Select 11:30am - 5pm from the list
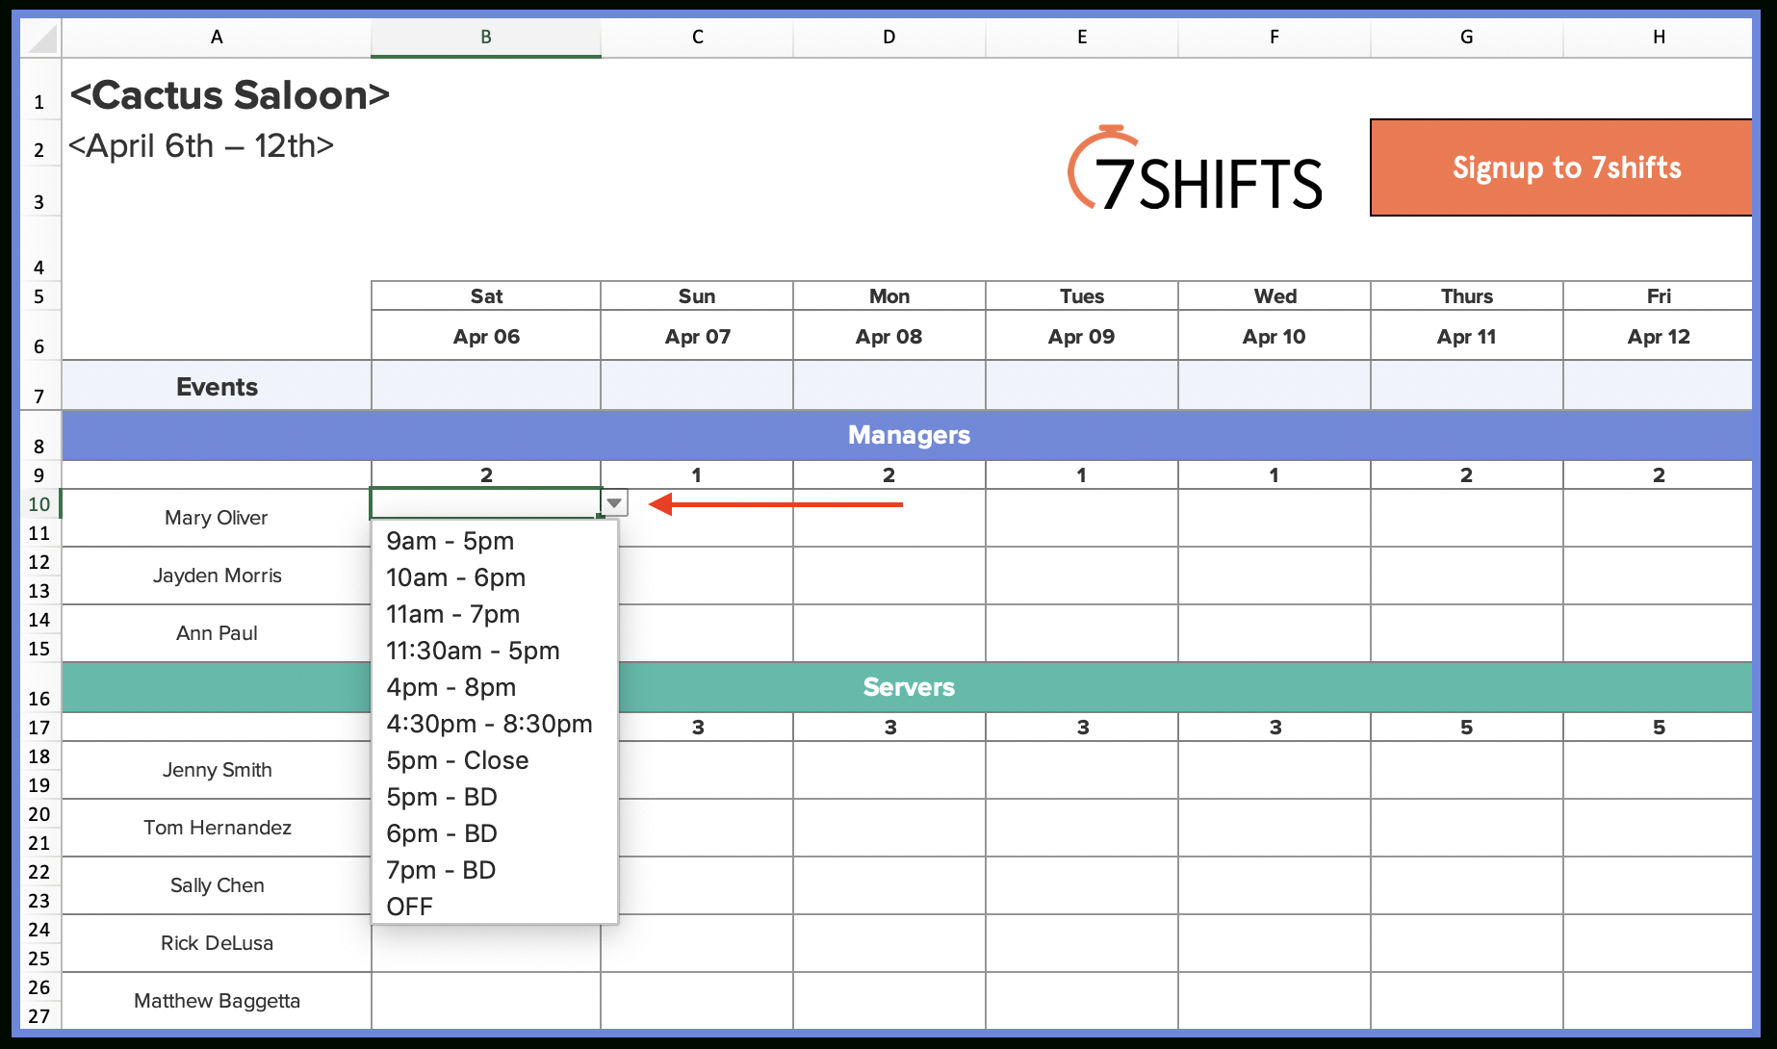This screenshot has height=1049, width=1777. 494,651
